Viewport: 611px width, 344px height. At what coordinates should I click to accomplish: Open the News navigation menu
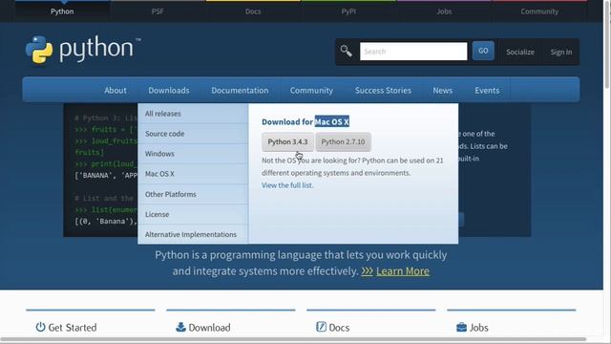443,90
